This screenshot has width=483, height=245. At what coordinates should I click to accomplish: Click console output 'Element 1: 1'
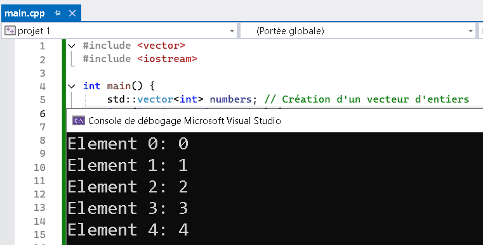128,165
